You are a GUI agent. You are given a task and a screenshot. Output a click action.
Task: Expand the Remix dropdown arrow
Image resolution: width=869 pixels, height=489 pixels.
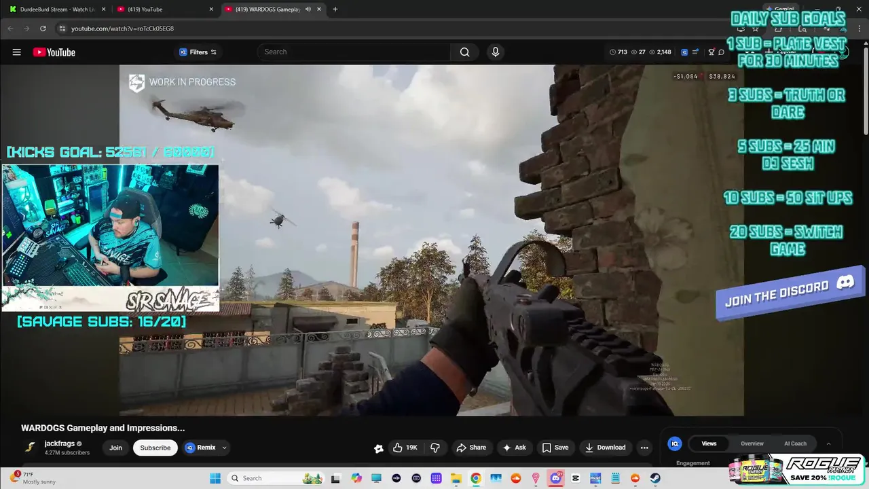pos(224,448)
